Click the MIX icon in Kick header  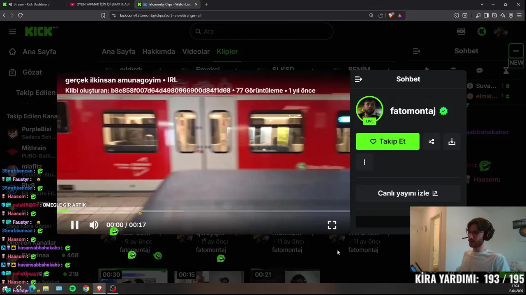(x=461, y=32)
